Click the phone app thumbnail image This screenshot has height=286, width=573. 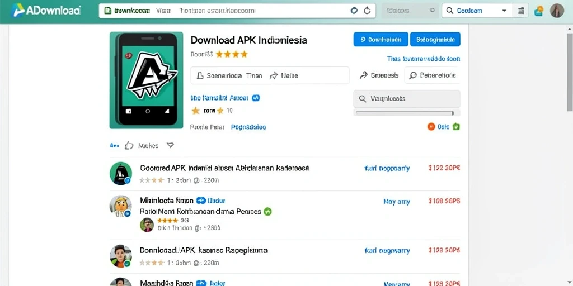pyautogui.click(x=146, y=80)
